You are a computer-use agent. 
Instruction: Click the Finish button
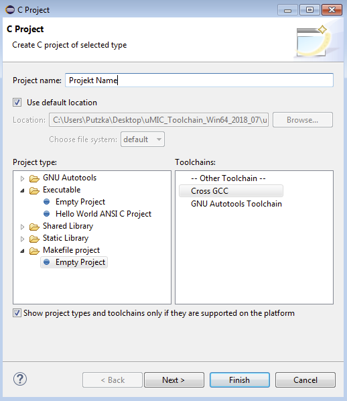[240, 380]
